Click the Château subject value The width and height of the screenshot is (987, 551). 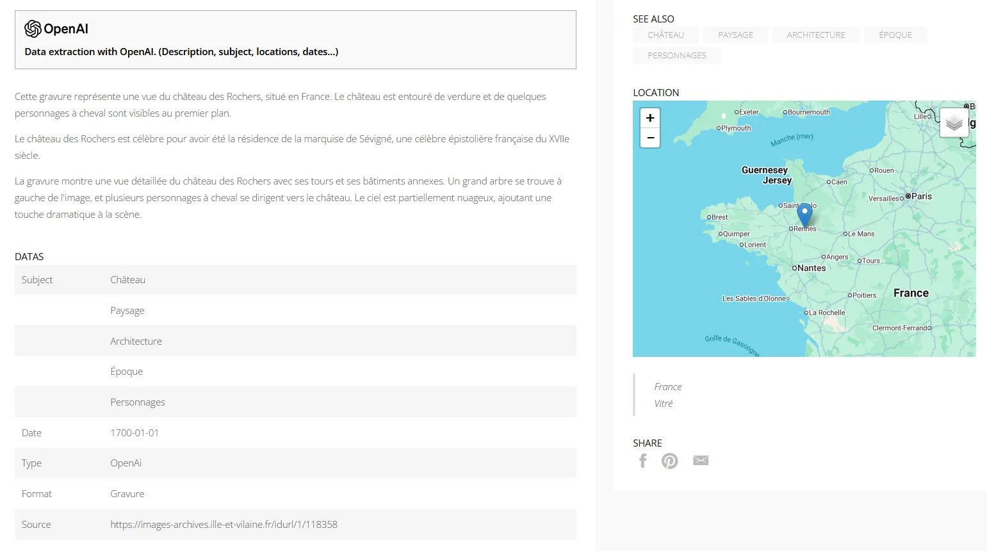pyautogui.click(x=127, y=280)
